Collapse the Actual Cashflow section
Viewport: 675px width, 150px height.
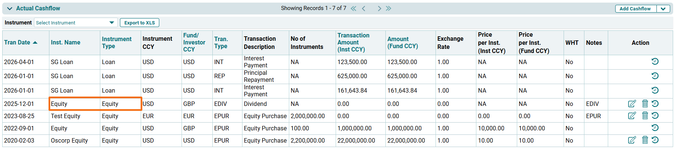coord(10,8)
